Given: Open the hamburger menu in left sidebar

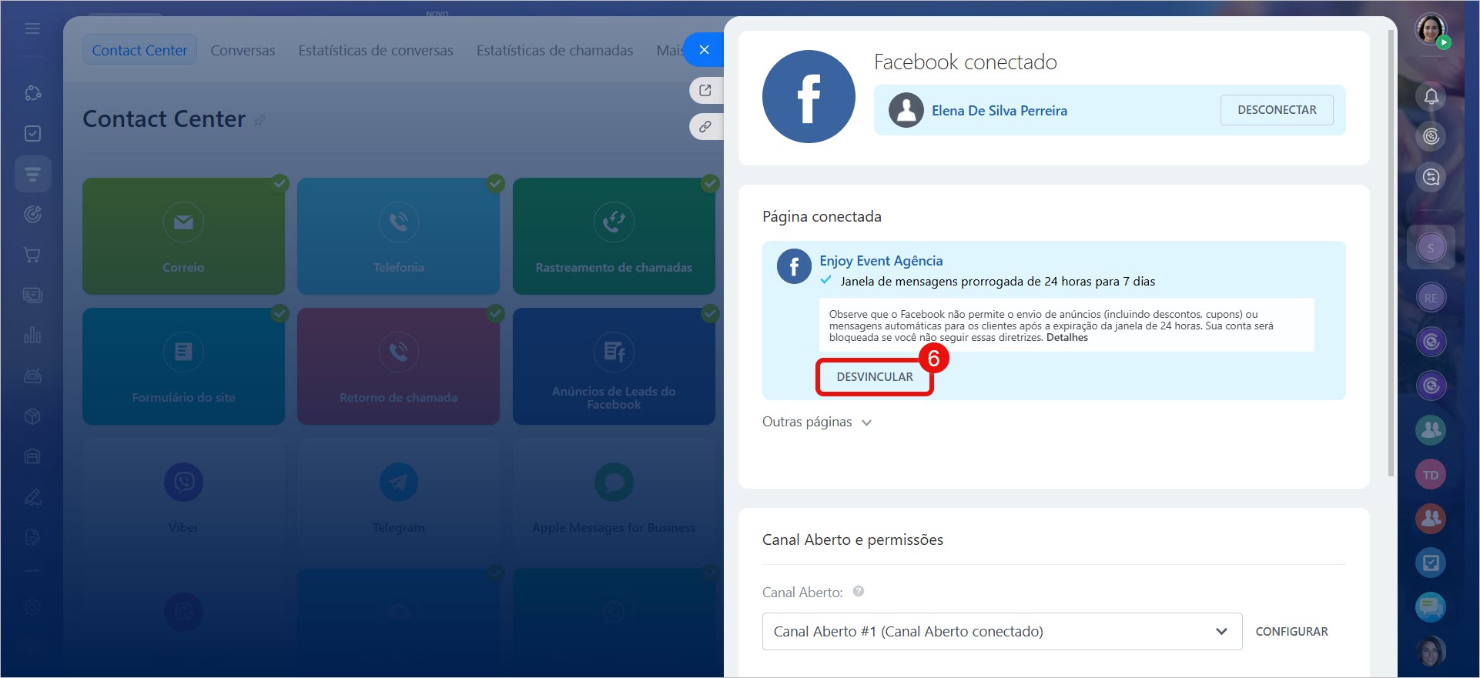Looking at the screenshot, I should point(32,28).
